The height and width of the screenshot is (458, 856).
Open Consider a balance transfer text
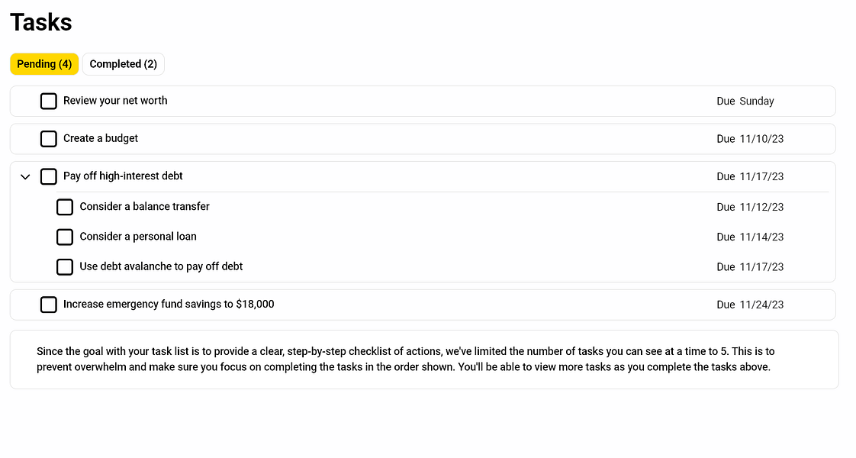click(144, 207)
